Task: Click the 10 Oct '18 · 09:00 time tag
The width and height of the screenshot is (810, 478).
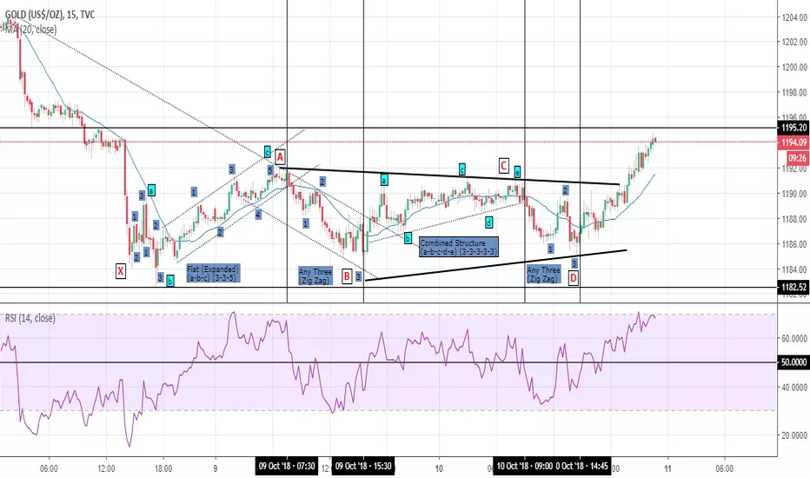Action: coord(524,466)
